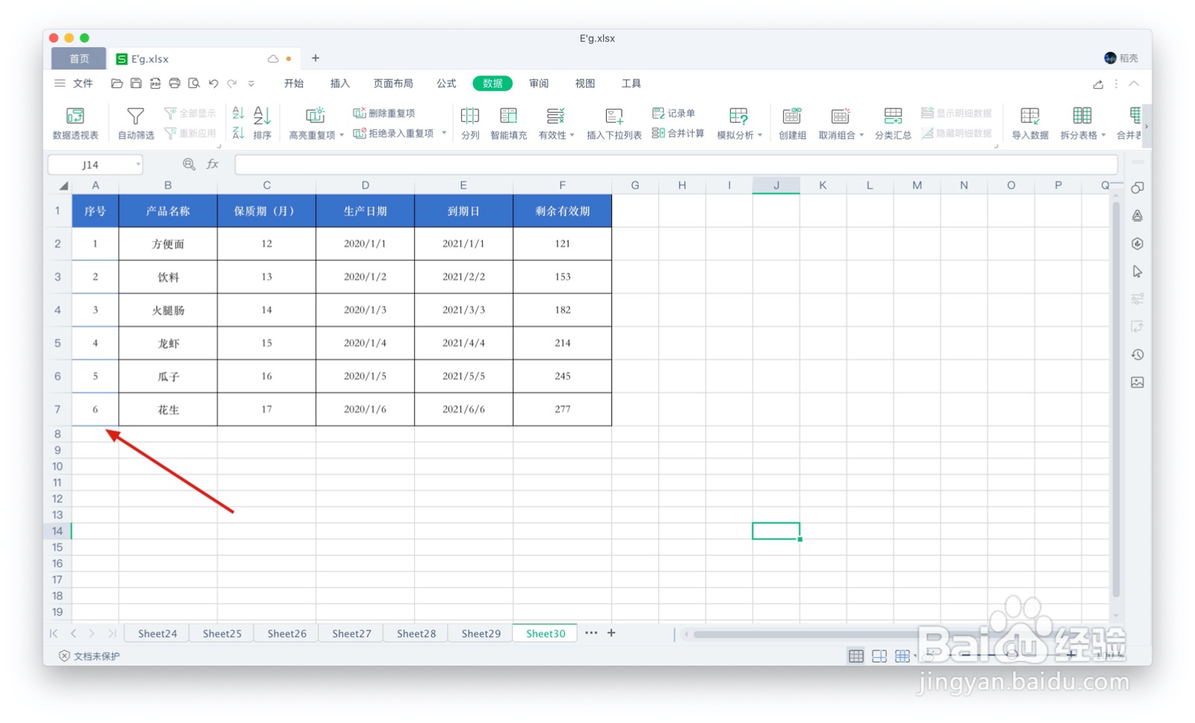Expand the 取消组合 dropdown arrow
Image resolution: width=1195 pixels, height=723 pixels.
(862, 135)
